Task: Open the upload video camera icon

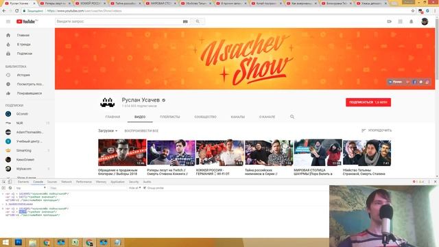Action: pyautogui.click(x=389, y=21)
